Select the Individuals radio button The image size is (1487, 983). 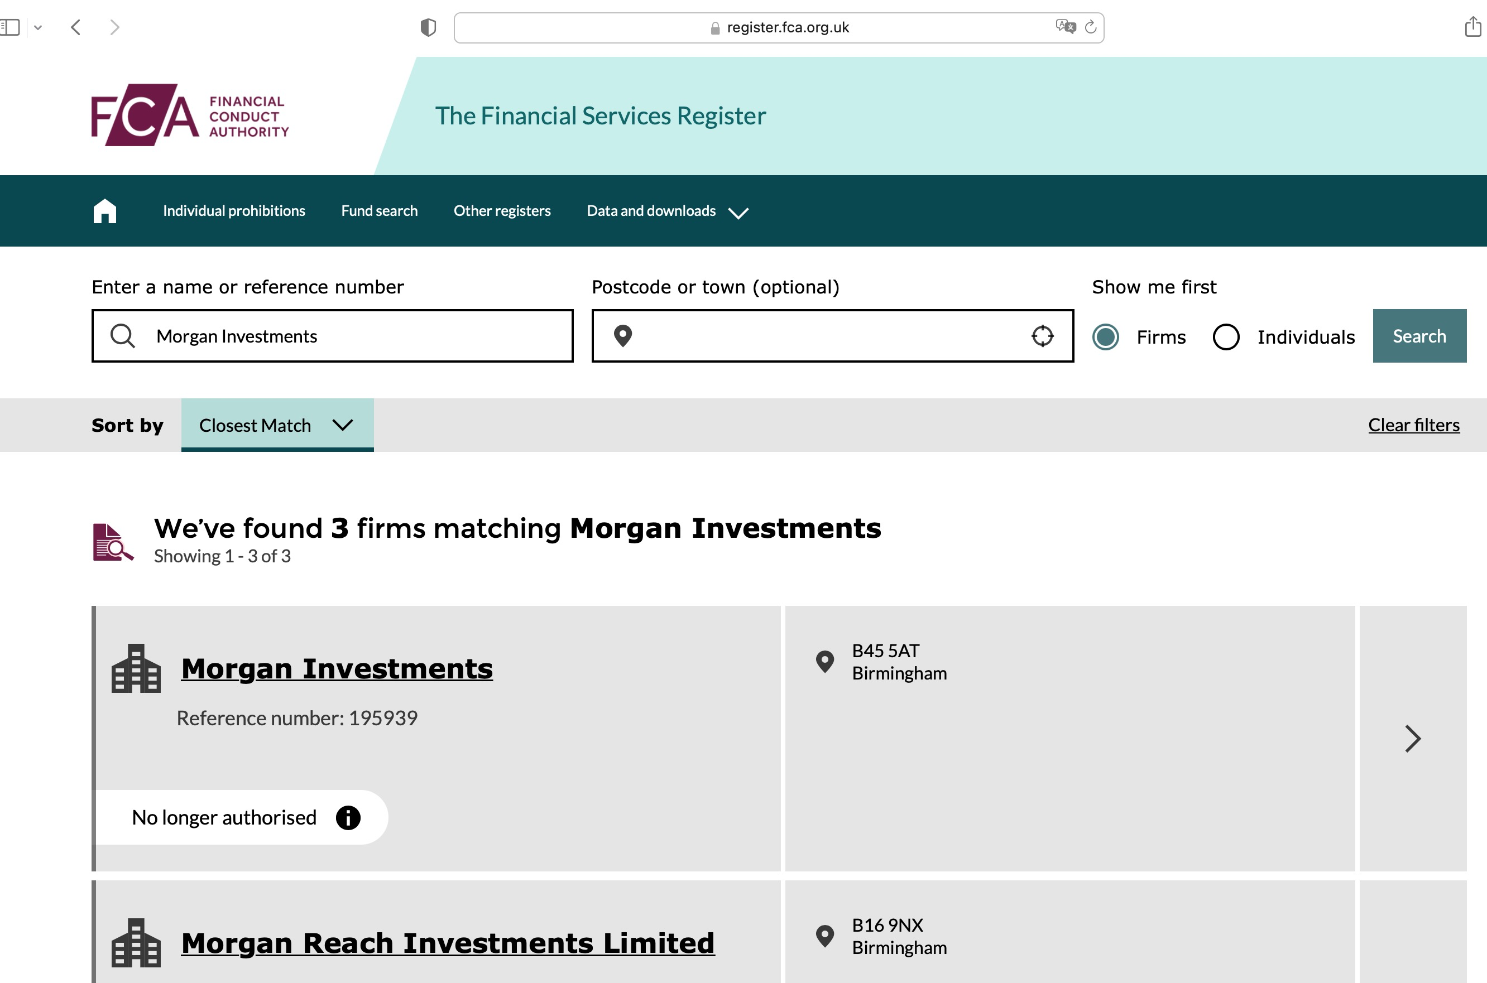(x=1225, y=336)
